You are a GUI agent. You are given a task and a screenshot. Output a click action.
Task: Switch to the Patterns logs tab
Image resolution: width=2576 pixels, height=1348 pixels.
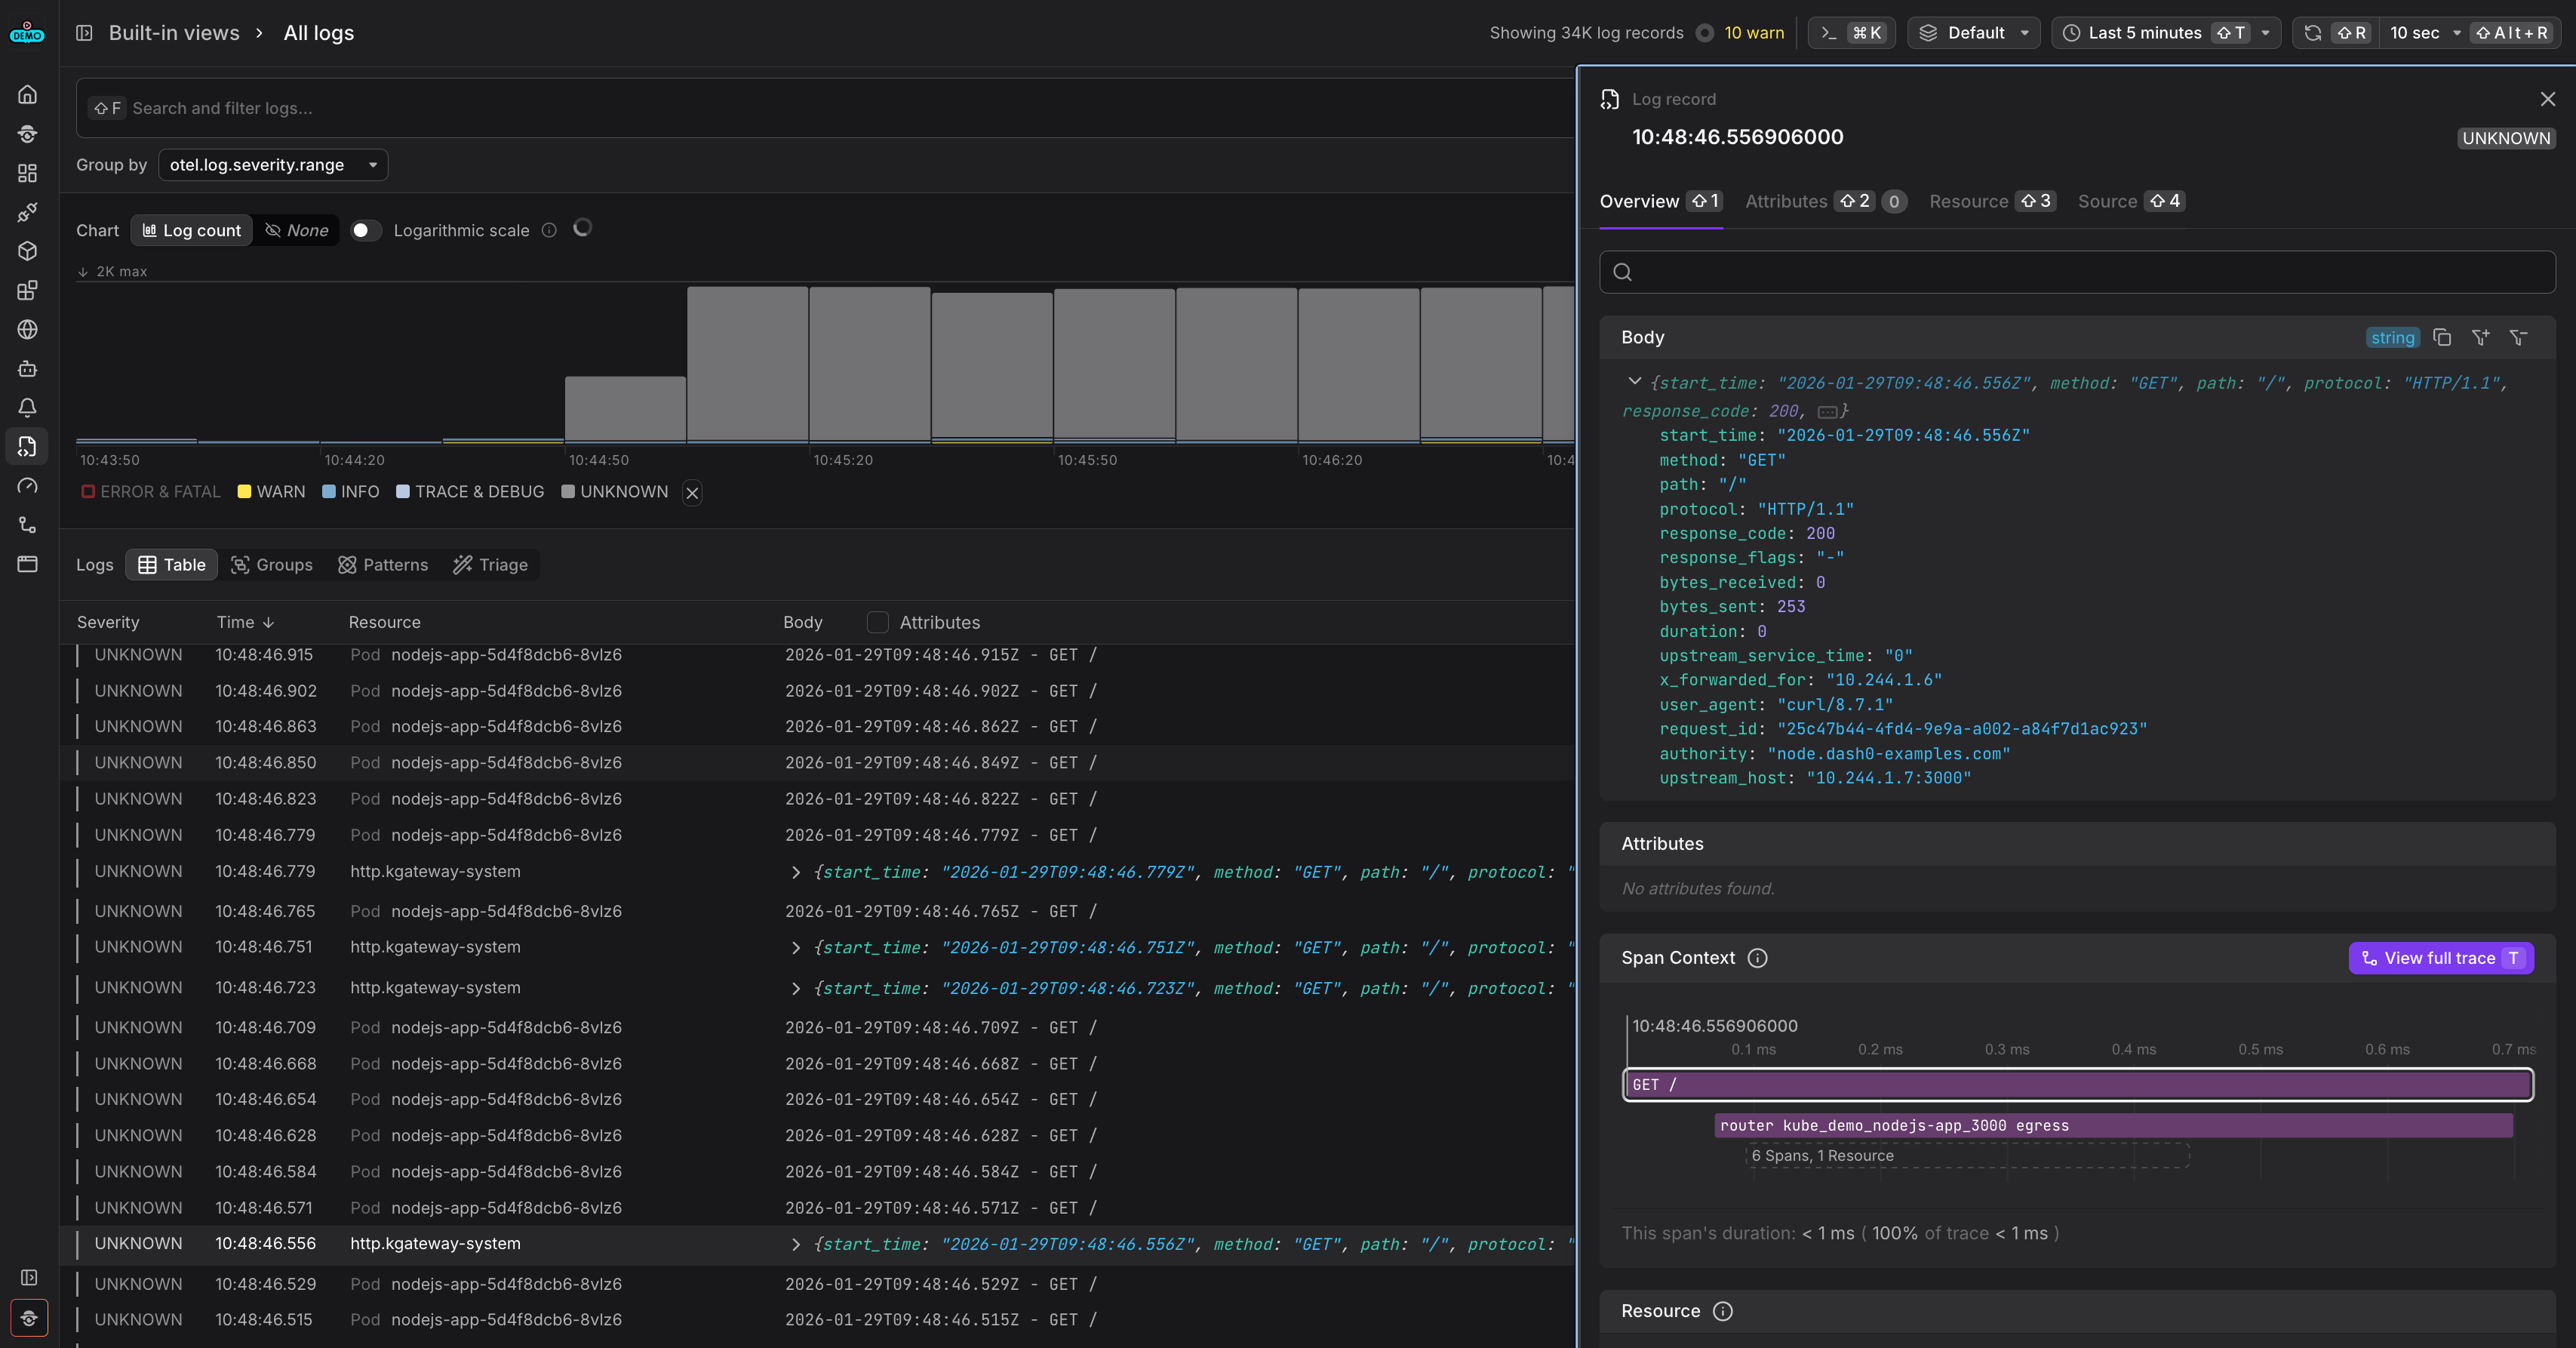383,565
